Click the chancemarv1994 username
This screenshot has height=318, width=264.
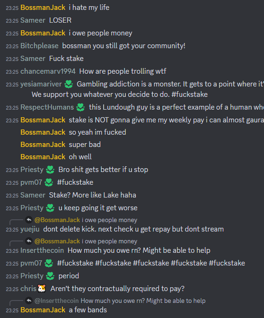coord(48,71)
